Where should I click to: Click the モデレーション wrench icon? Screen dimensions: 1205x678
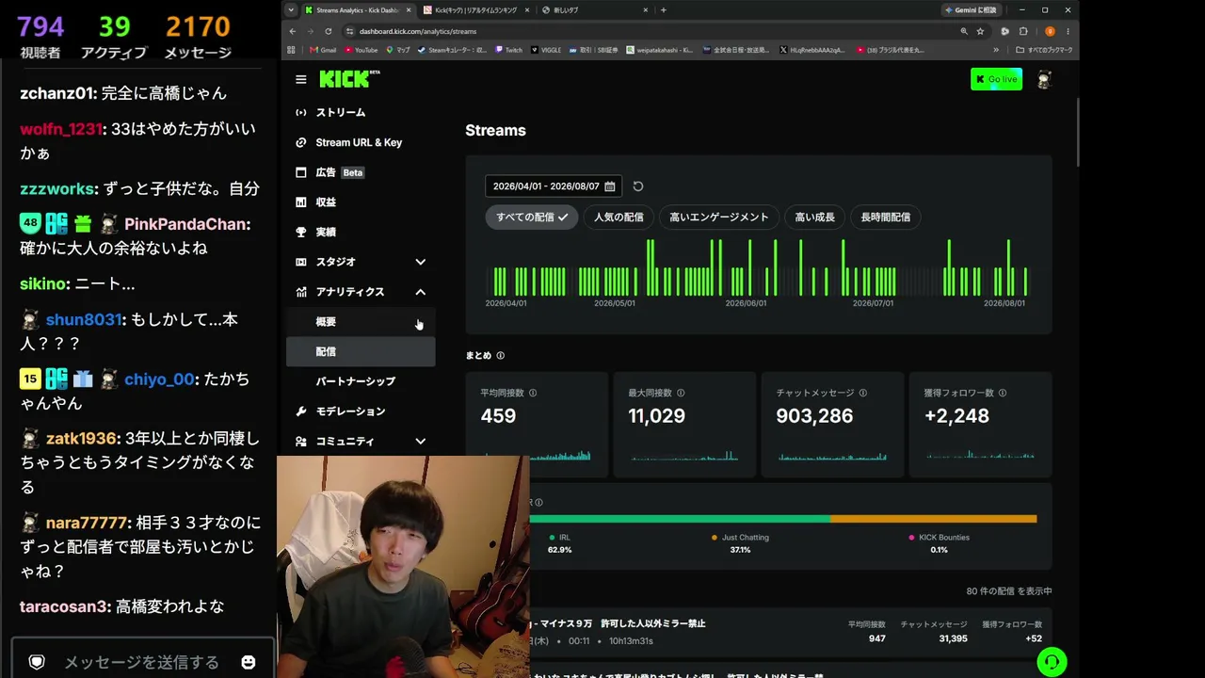(300, 412)
